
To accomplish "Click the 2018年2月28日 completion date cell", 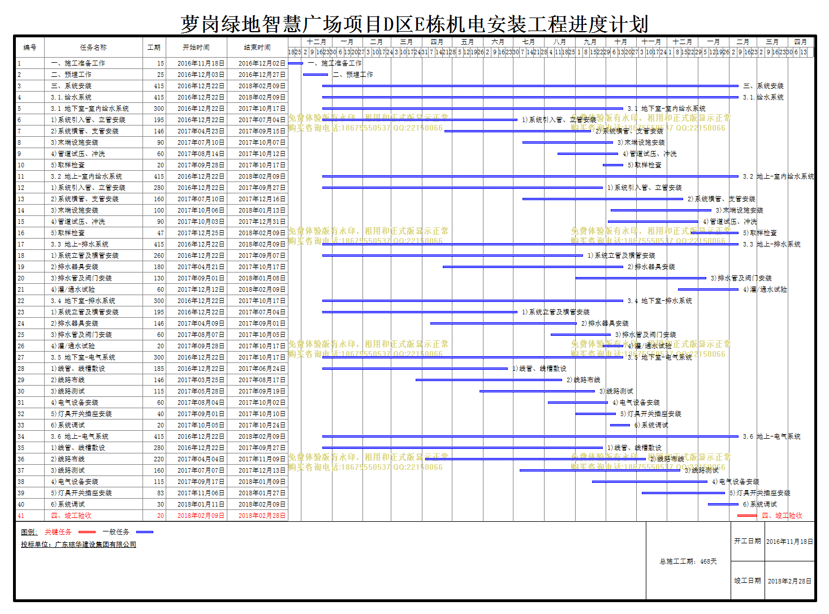I will [789, 581].
